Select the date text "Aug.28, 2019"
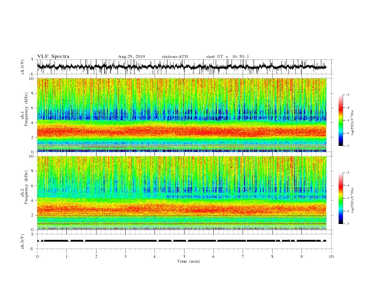373x288 pixels. click(131, 56)
